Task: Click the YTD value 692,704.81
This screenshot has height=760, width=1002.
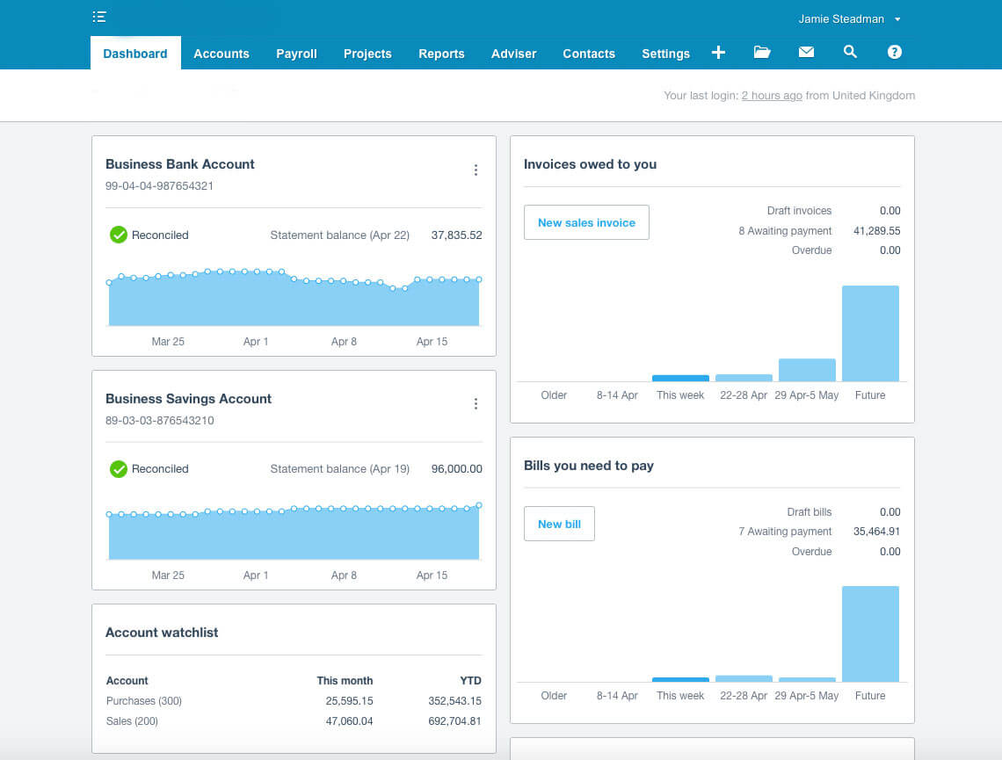Action: pos(454,721)
